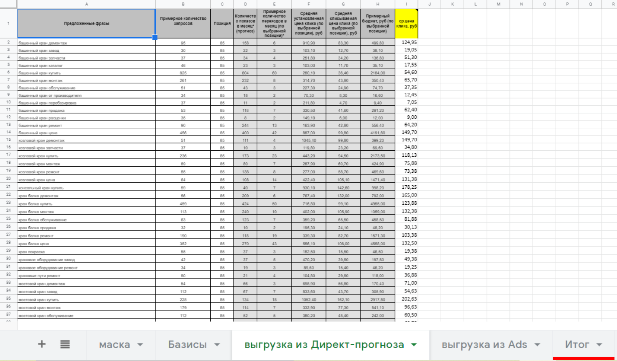The height and width of the screenshot is (361, 617).
Task: Click cell 'башенный кран каталог'
Action: pyautogui.click(x=86, y=66)
